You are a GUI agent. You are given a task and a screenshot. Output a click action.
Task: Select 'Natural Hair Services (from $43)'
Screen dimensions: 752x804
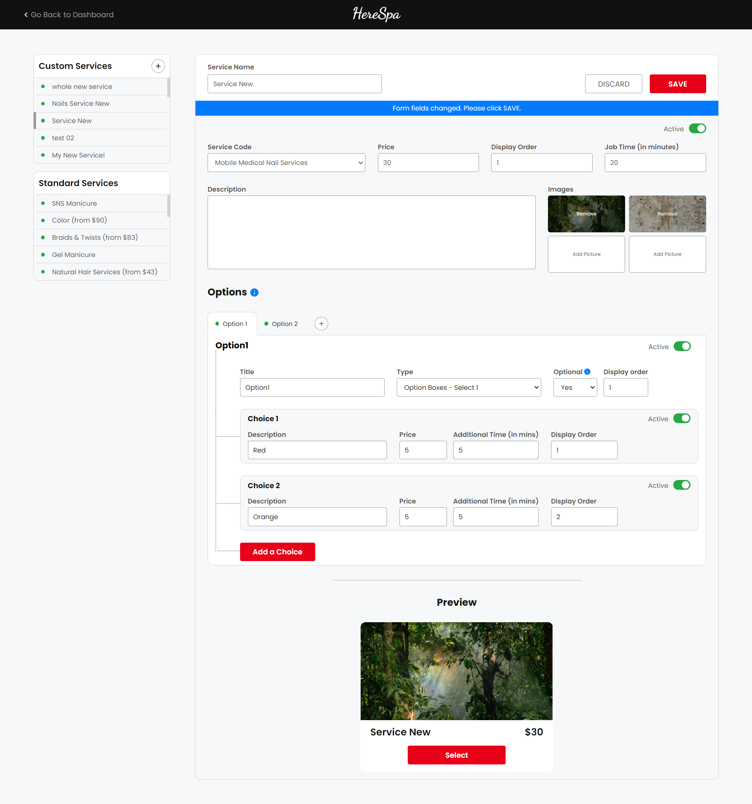pos(101,272)
